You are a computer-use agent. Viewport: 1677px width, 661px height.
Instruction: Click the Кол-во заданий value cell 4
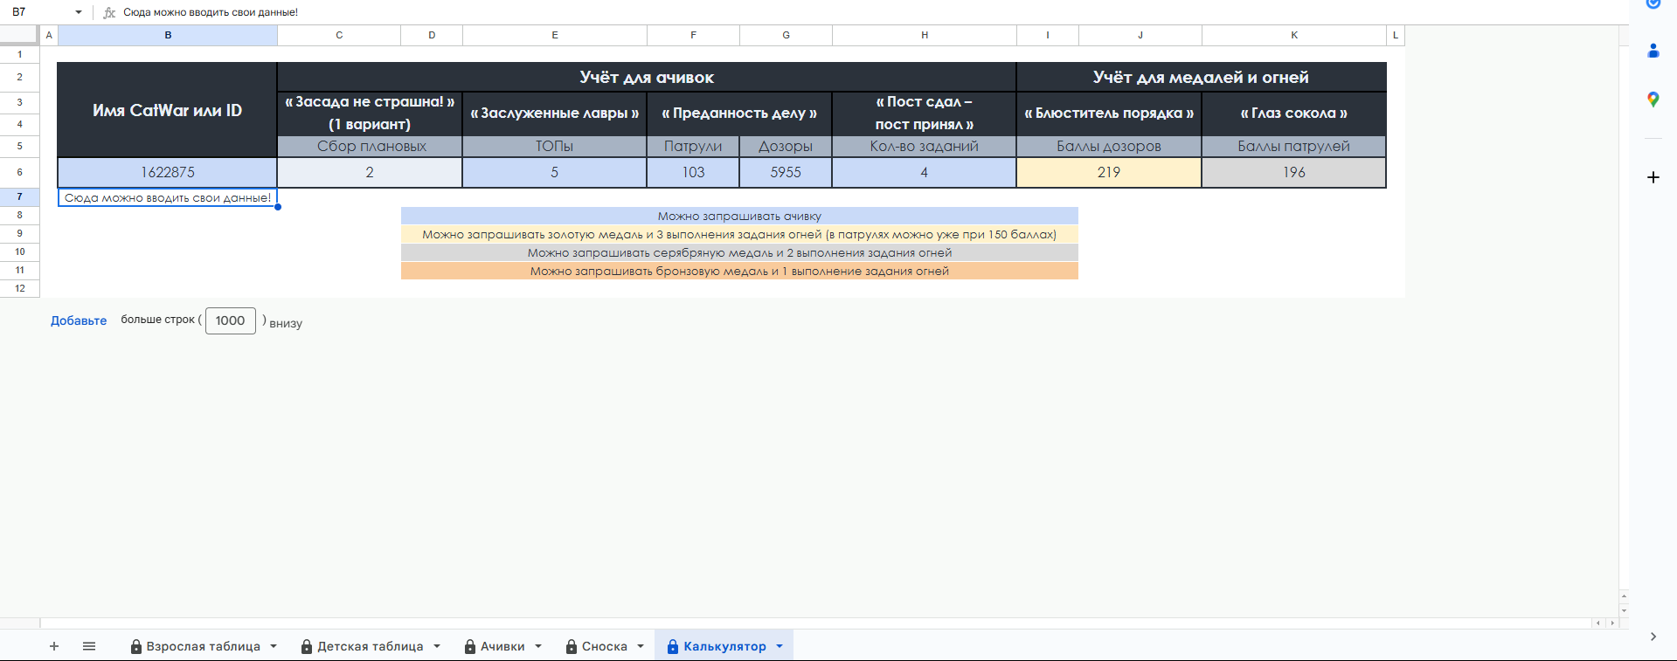(925, 172)
